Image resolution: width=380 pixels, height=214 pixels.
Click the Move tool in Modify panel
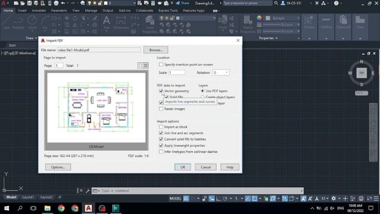click(x=66, y=18)
